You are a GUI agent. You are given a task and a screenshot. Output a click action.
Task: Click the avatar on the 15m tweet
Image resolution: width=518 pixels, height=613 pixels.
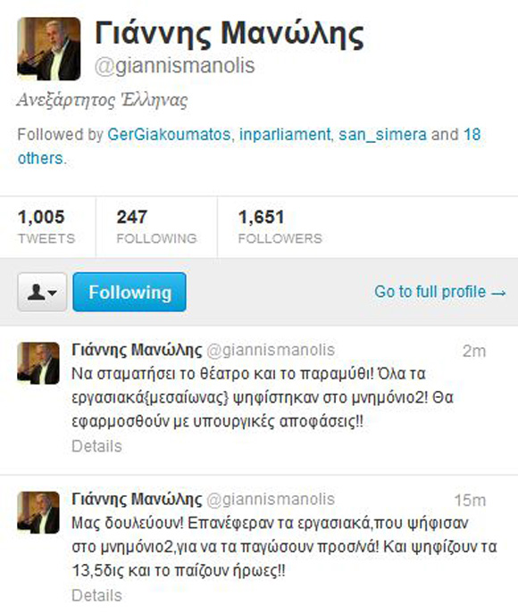38,512
